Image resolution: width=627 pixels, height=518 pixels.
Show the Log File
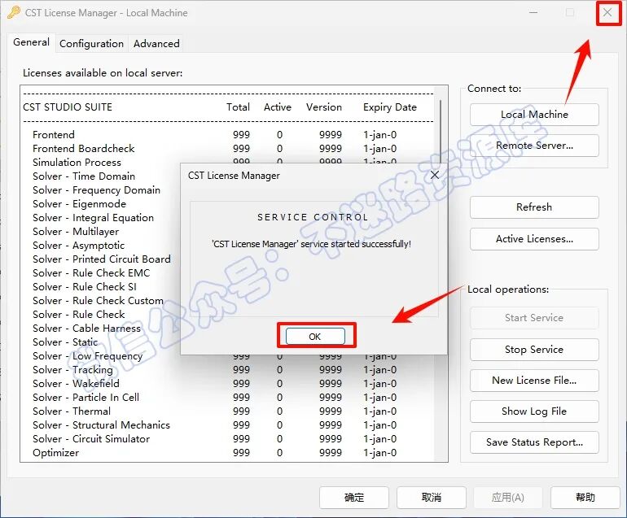click(534, 411)
